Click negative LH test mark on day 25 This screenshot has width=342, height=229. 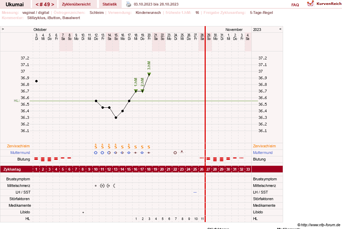coord(195,192)
